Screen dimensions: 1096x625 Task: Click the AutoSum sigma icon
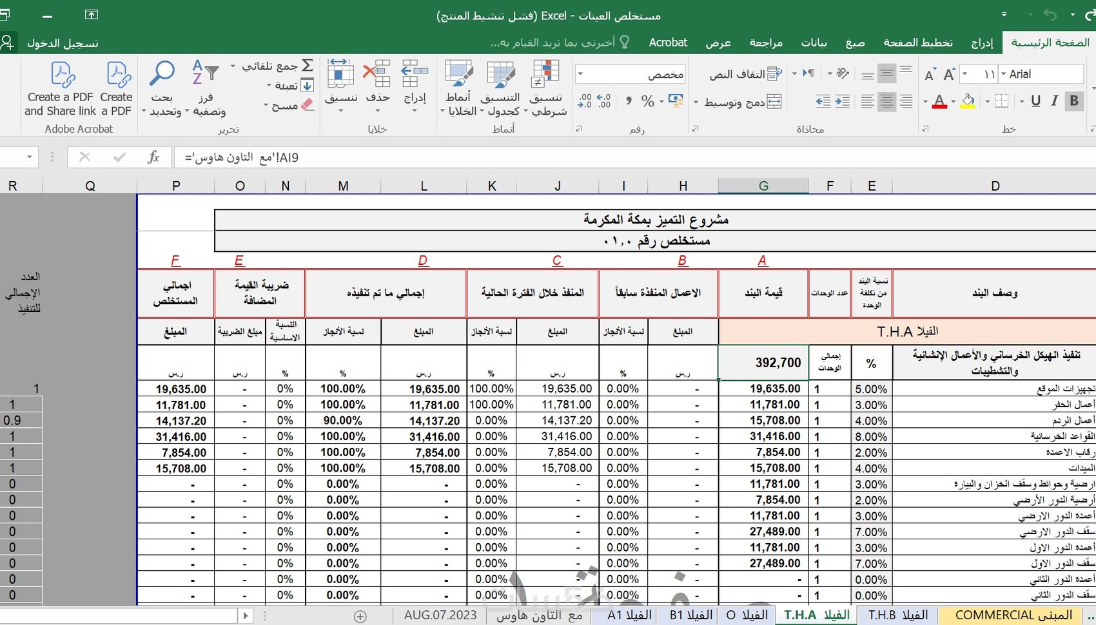pos(308,66)
